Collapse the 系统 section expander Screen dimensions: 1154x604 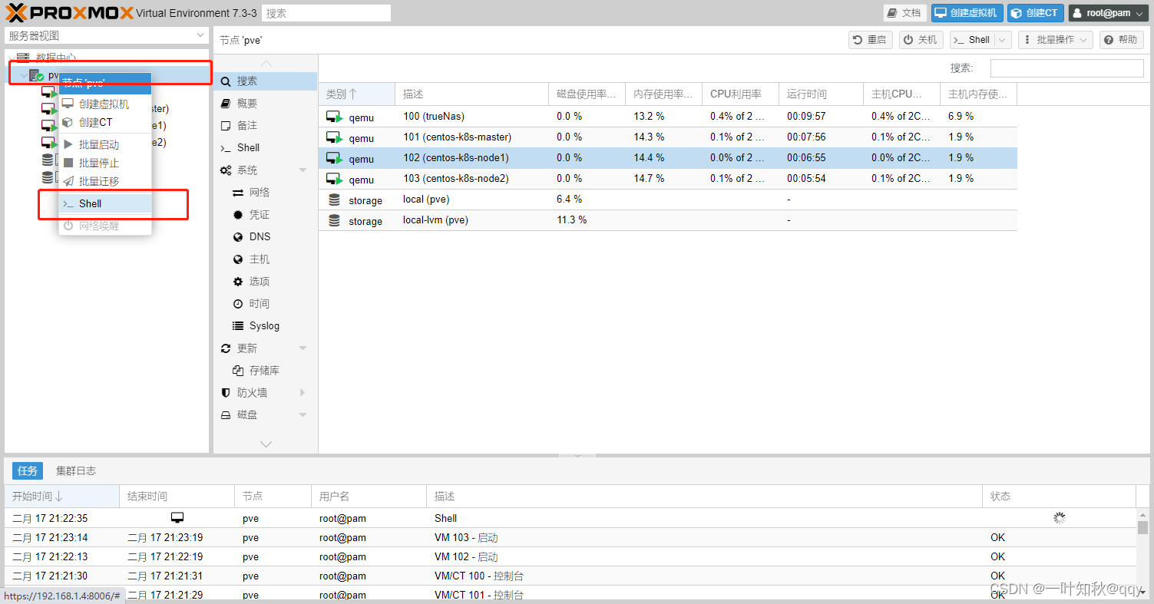303,170
